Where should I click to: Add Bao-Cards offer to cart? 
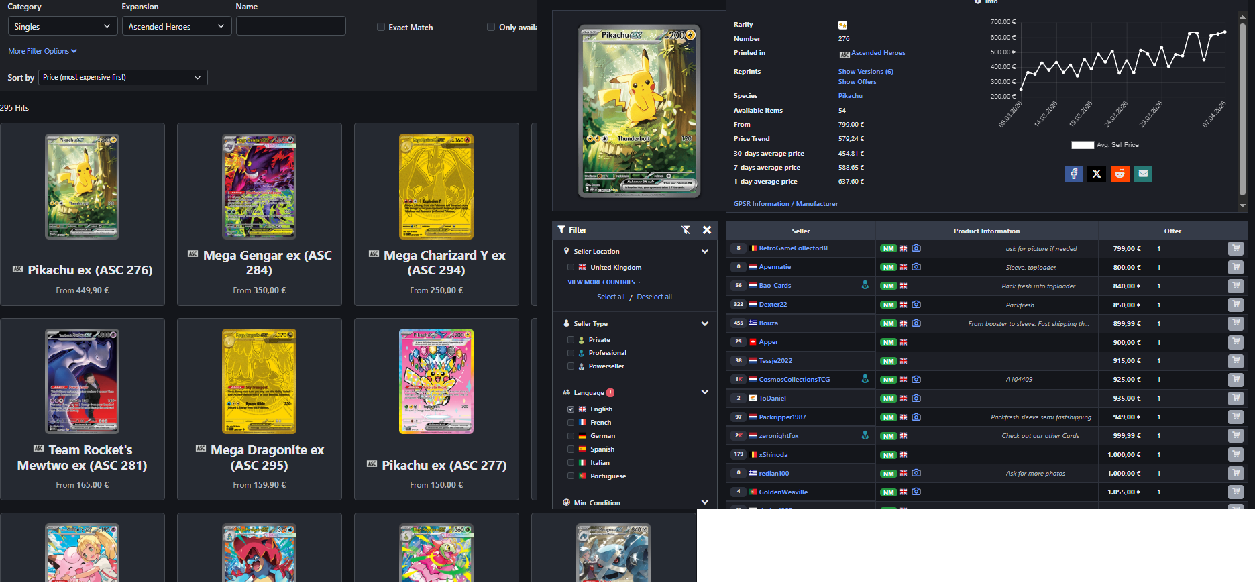point(1236,286)
